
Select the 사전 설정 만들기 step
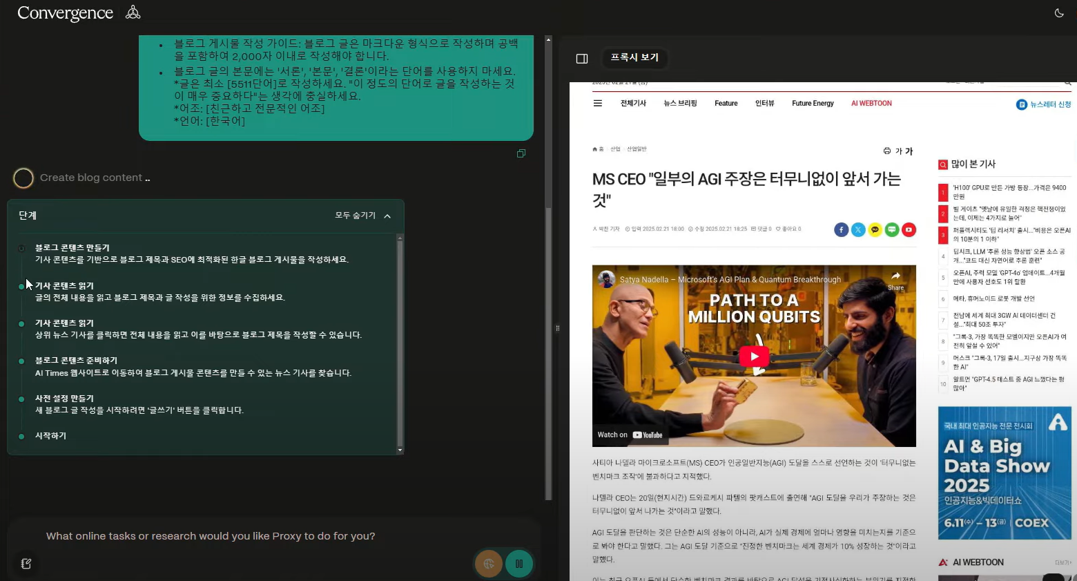point(64,399)
